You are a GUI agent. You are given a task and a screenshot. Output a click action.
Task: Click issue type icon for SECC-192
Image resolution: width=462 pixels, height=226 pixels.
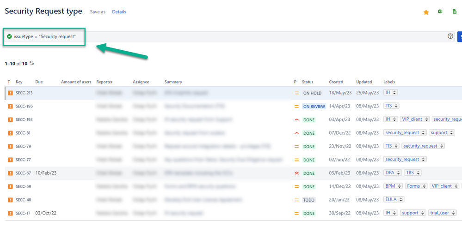[x=10, y=119]
